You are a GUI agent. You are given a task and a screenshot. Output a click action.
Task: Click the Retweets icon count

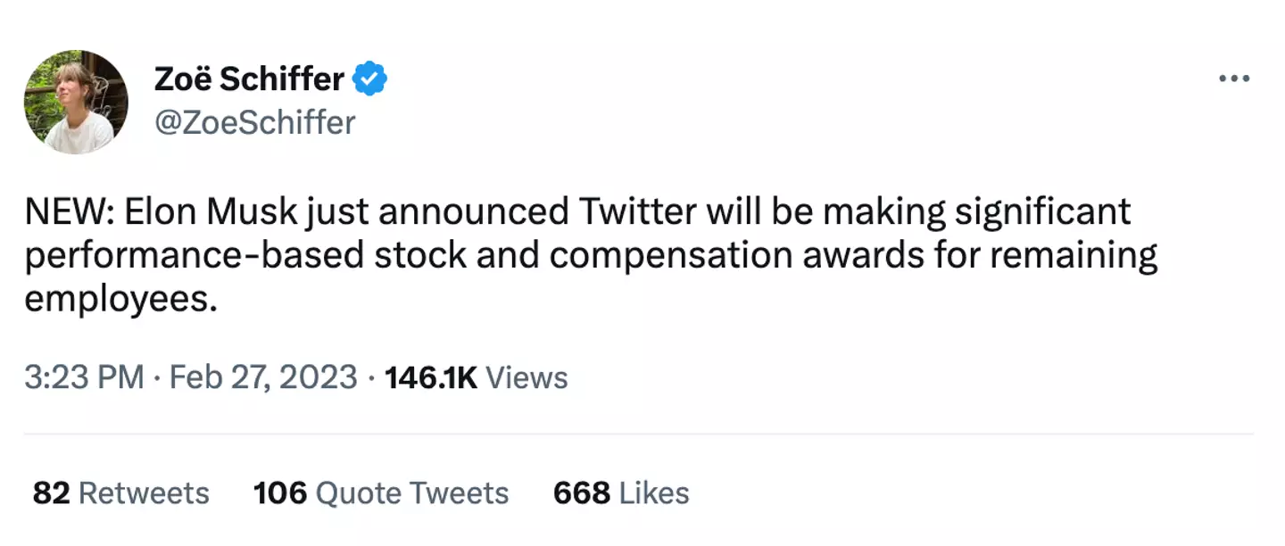coord(121,492)
